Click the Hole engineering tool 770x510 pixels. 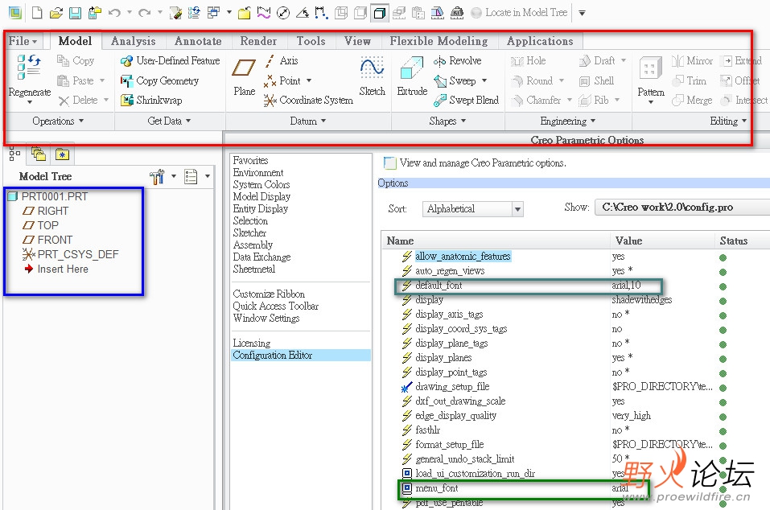click(528, 61)
